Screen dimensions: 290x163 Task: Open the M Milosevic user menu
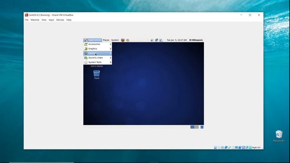tap(196, 40)
